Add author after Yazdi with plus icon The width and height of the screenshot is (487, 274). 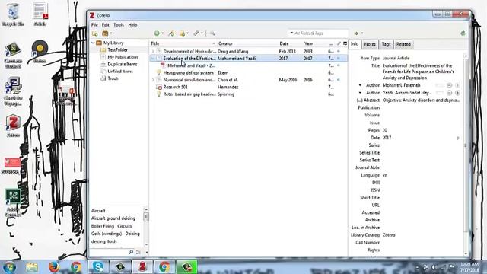[457, 93]
